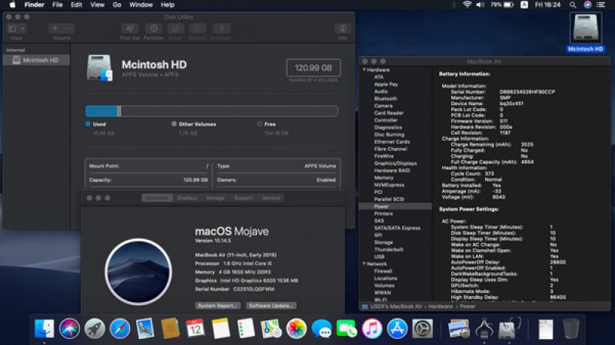Select Apple Pay in System Information sidebar

click(386, 84)
